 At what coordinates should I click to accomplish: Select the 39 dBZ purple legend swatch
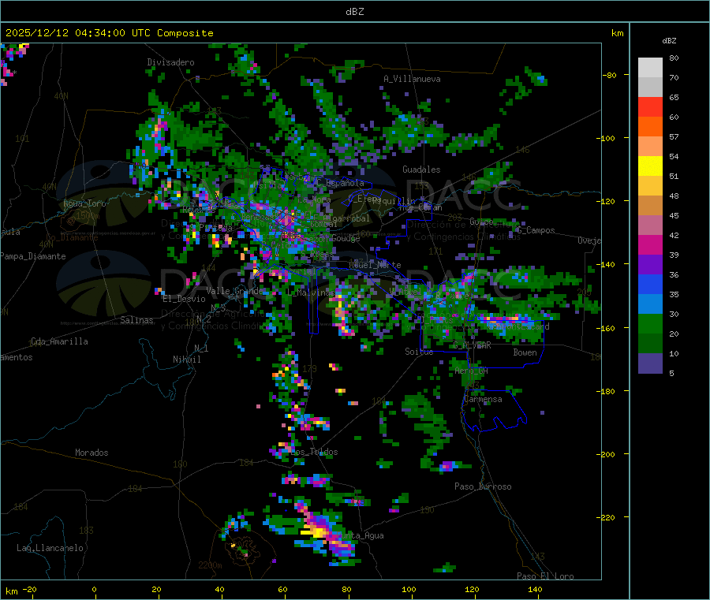coord(650,265)
